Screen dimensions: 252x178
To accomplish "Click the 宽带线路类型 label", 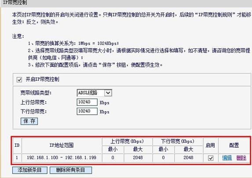I will click(x=36, y=93).
